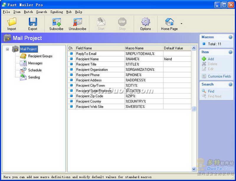Click the Sending envelope tree icon
This screenshot has width=236, height=181.
(x=23, y=77)
